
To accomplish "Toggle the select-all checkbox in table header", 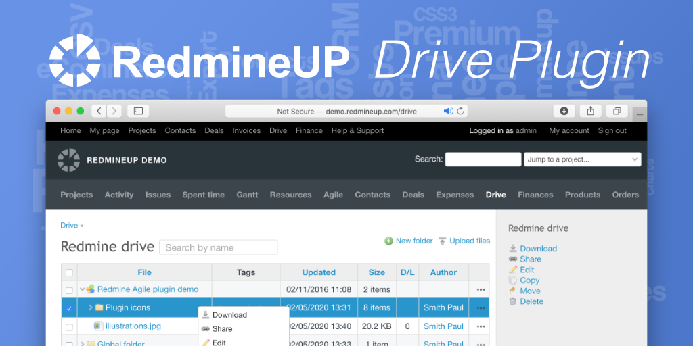I will [68, 273].
